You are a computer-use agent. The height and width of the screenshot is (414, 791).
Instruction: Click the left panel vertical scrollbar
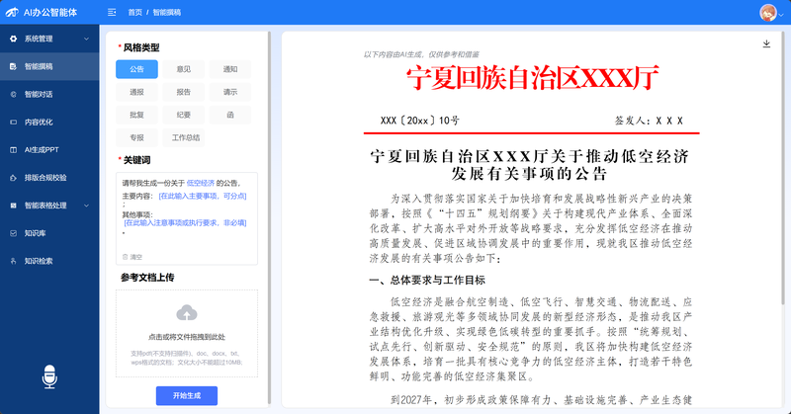(269, 218)
